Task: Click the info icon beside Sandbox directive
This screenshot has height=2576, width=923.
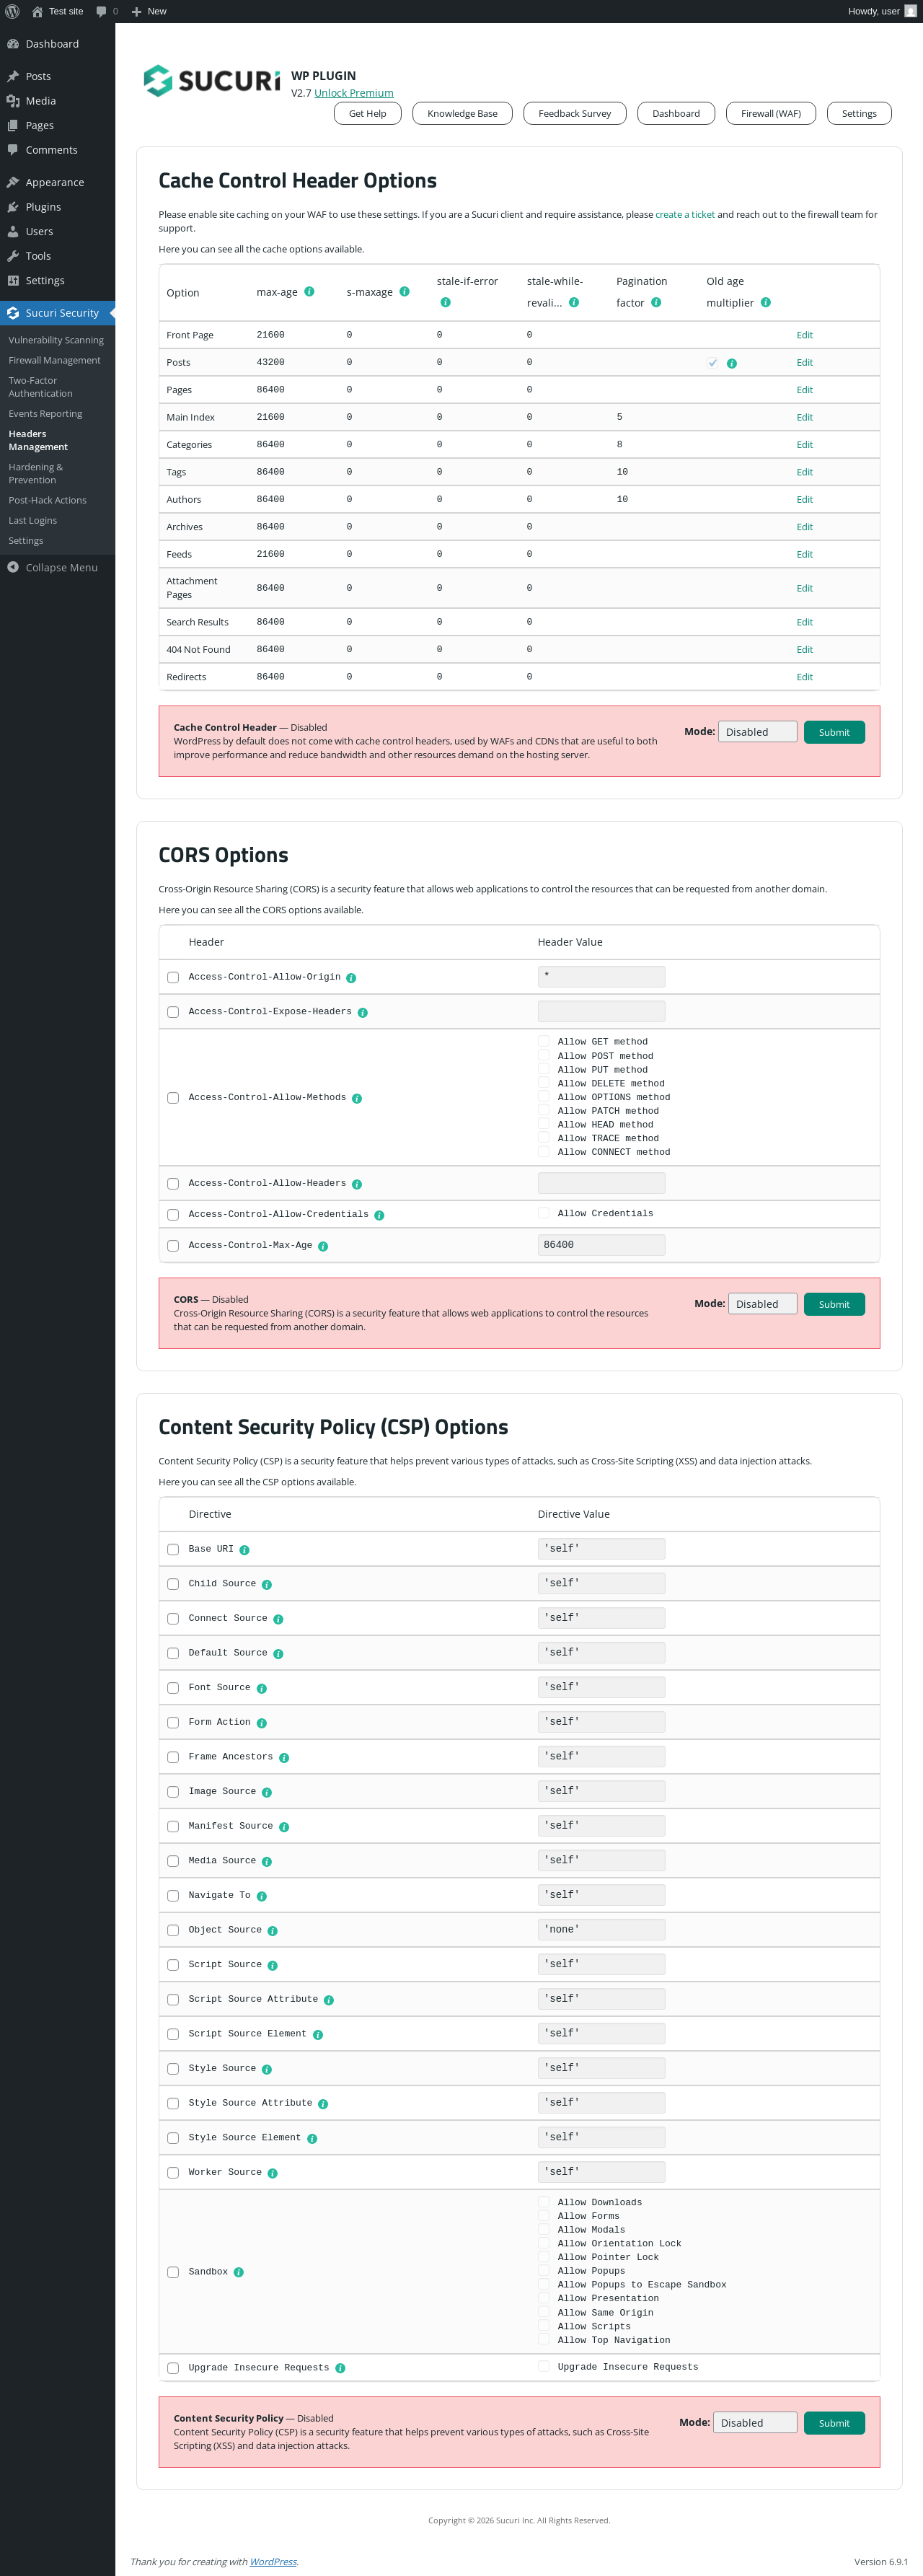Action: pos(239,2272)
